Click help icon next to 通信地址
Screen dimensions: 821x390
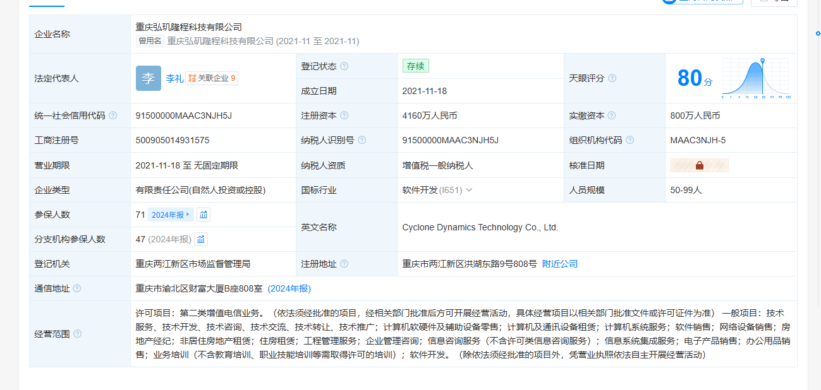pyautogui.click(x=77, y=288)
